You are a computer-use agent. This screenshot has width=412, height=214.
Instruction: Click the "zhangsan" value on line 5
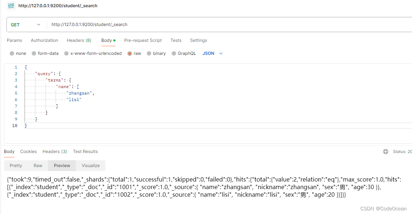(79, 93)
